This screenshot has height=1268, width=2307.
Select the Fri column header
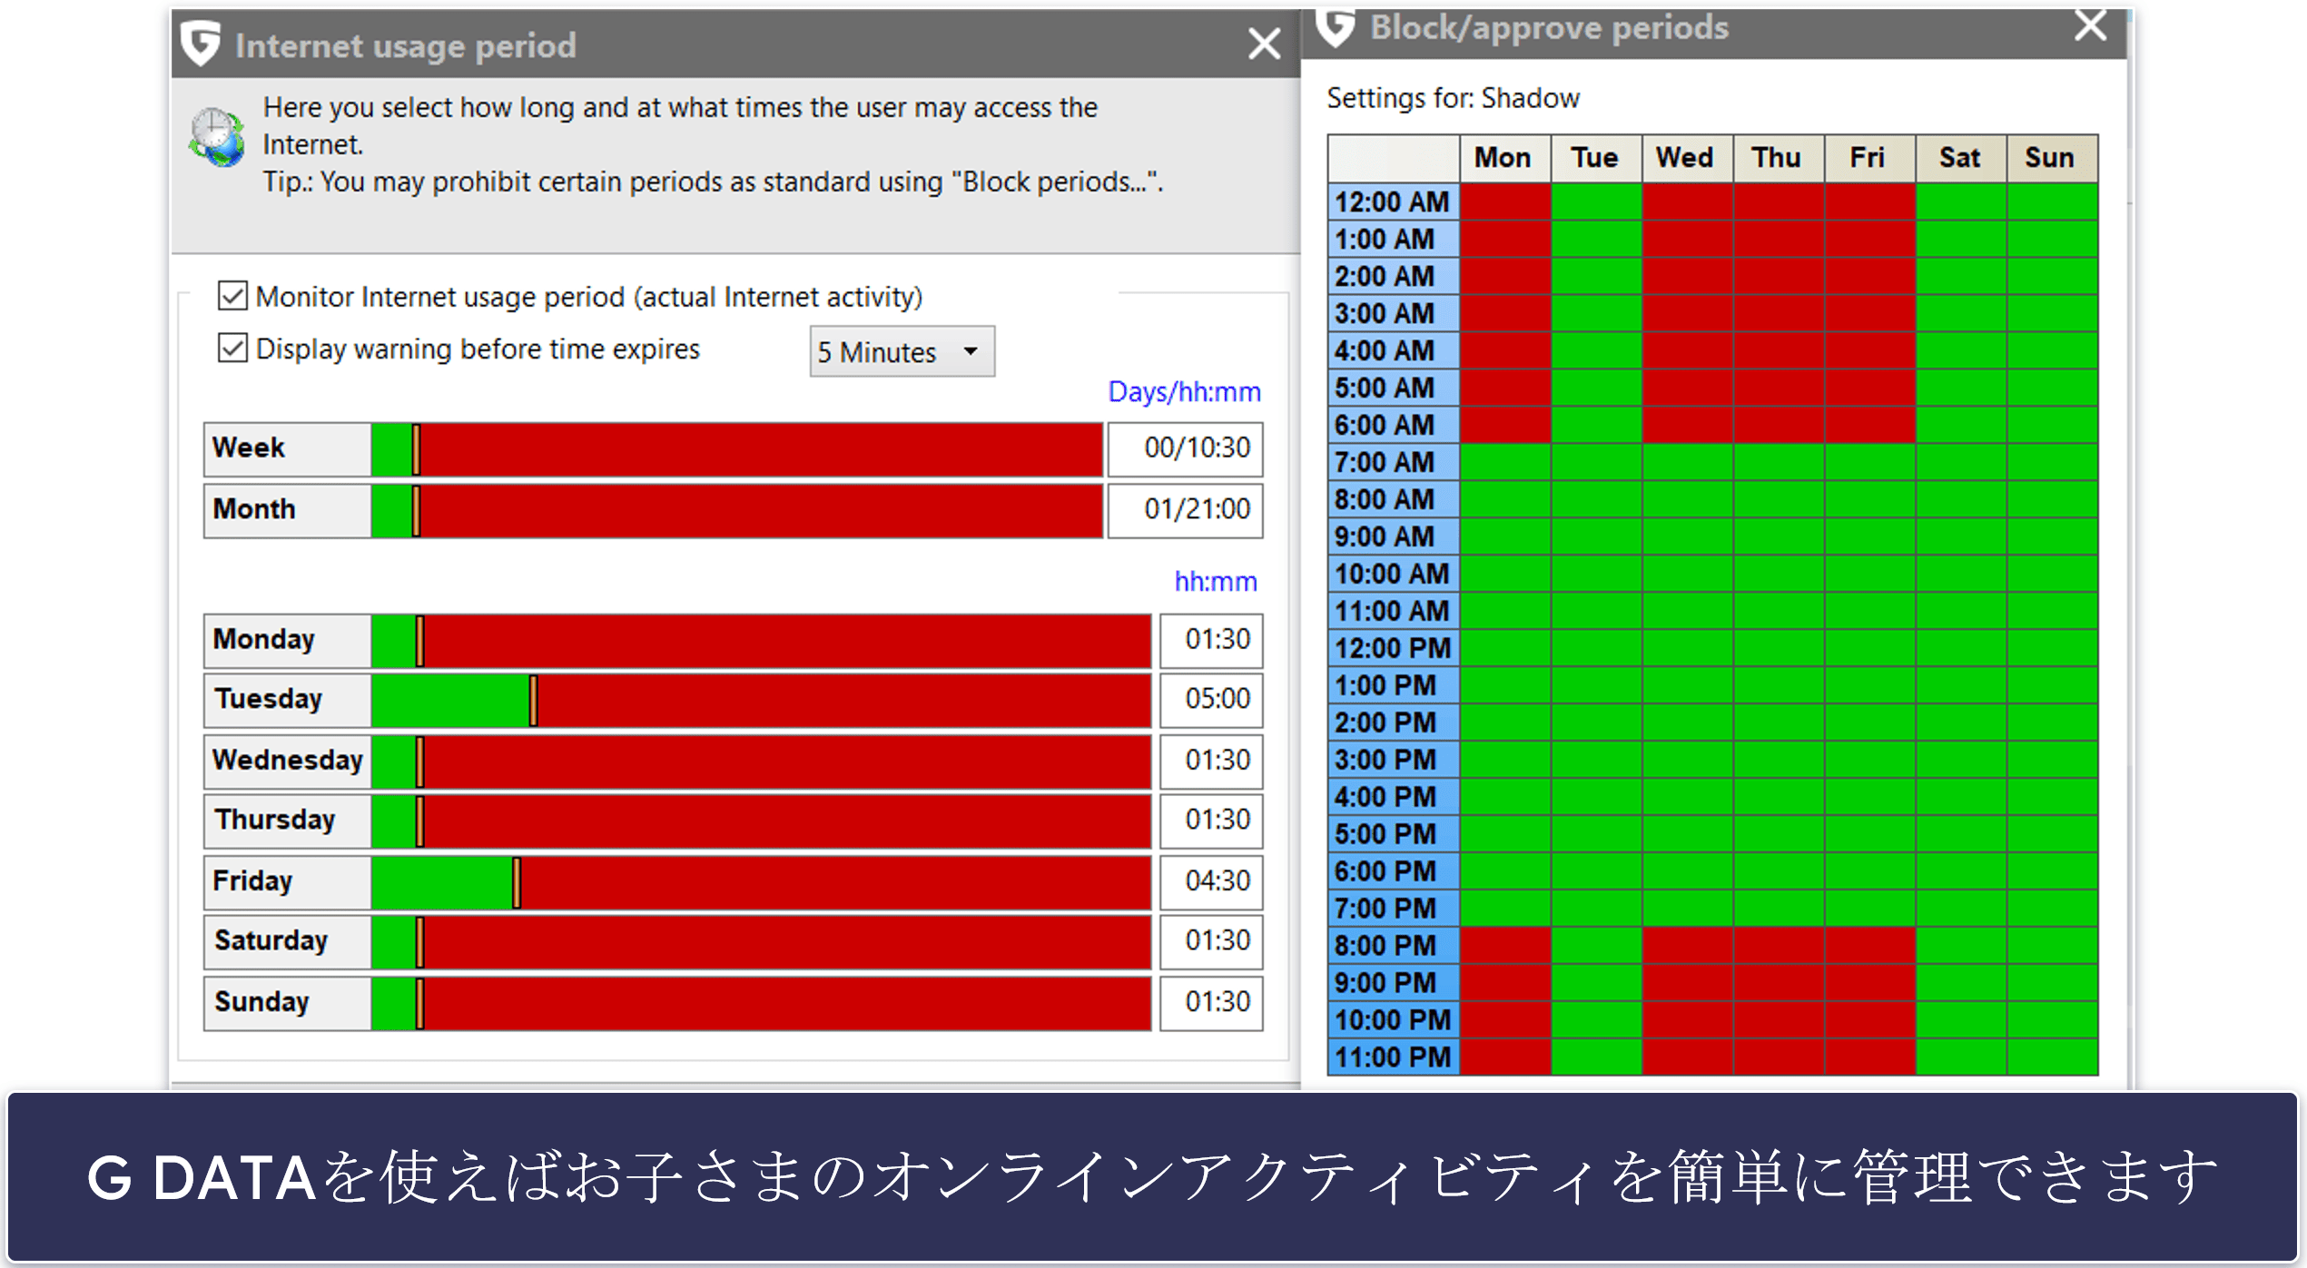[x=1869, y=158]
